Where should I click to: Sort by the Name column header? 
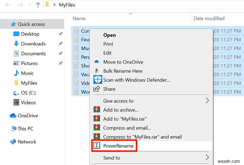tap(79, 19)
